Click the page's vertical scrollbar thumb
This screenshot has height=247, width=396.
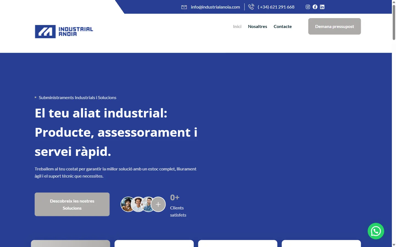coord(394,23)
